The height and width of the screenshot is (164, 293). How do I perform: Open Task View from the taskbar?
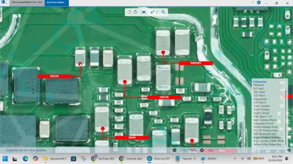pyautogui.click(x=15, y=159)
